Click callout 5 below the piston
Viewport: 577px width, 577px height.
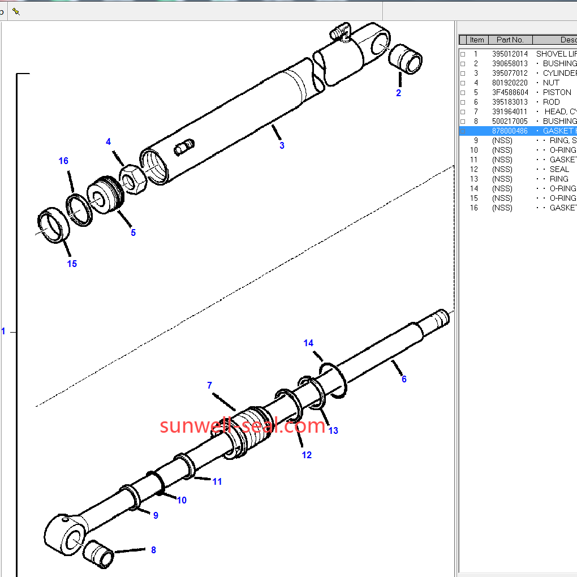pos(133,232)
